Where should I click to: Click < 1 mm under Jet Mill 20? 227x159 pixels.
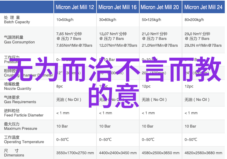pyautogui.click(x=148, y=113)
